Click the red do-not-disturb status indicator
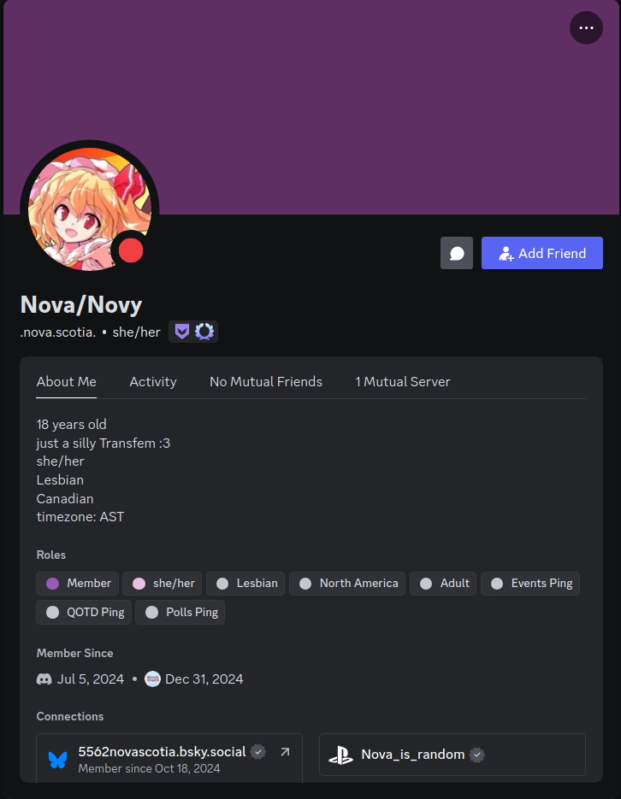The image size is (621, 799). (x=131, y=250)
